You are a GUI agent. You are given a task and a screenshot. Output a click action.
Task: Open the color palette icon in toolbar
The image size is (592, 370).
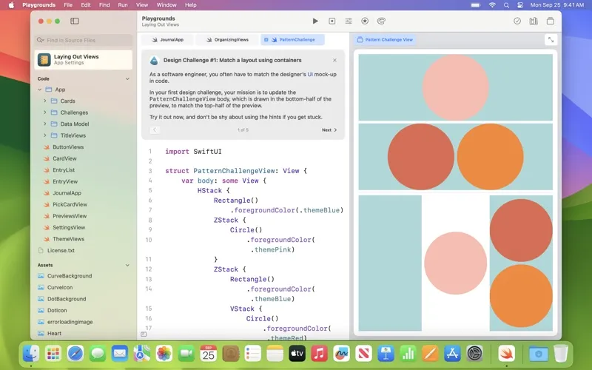[x=381, y=21]
